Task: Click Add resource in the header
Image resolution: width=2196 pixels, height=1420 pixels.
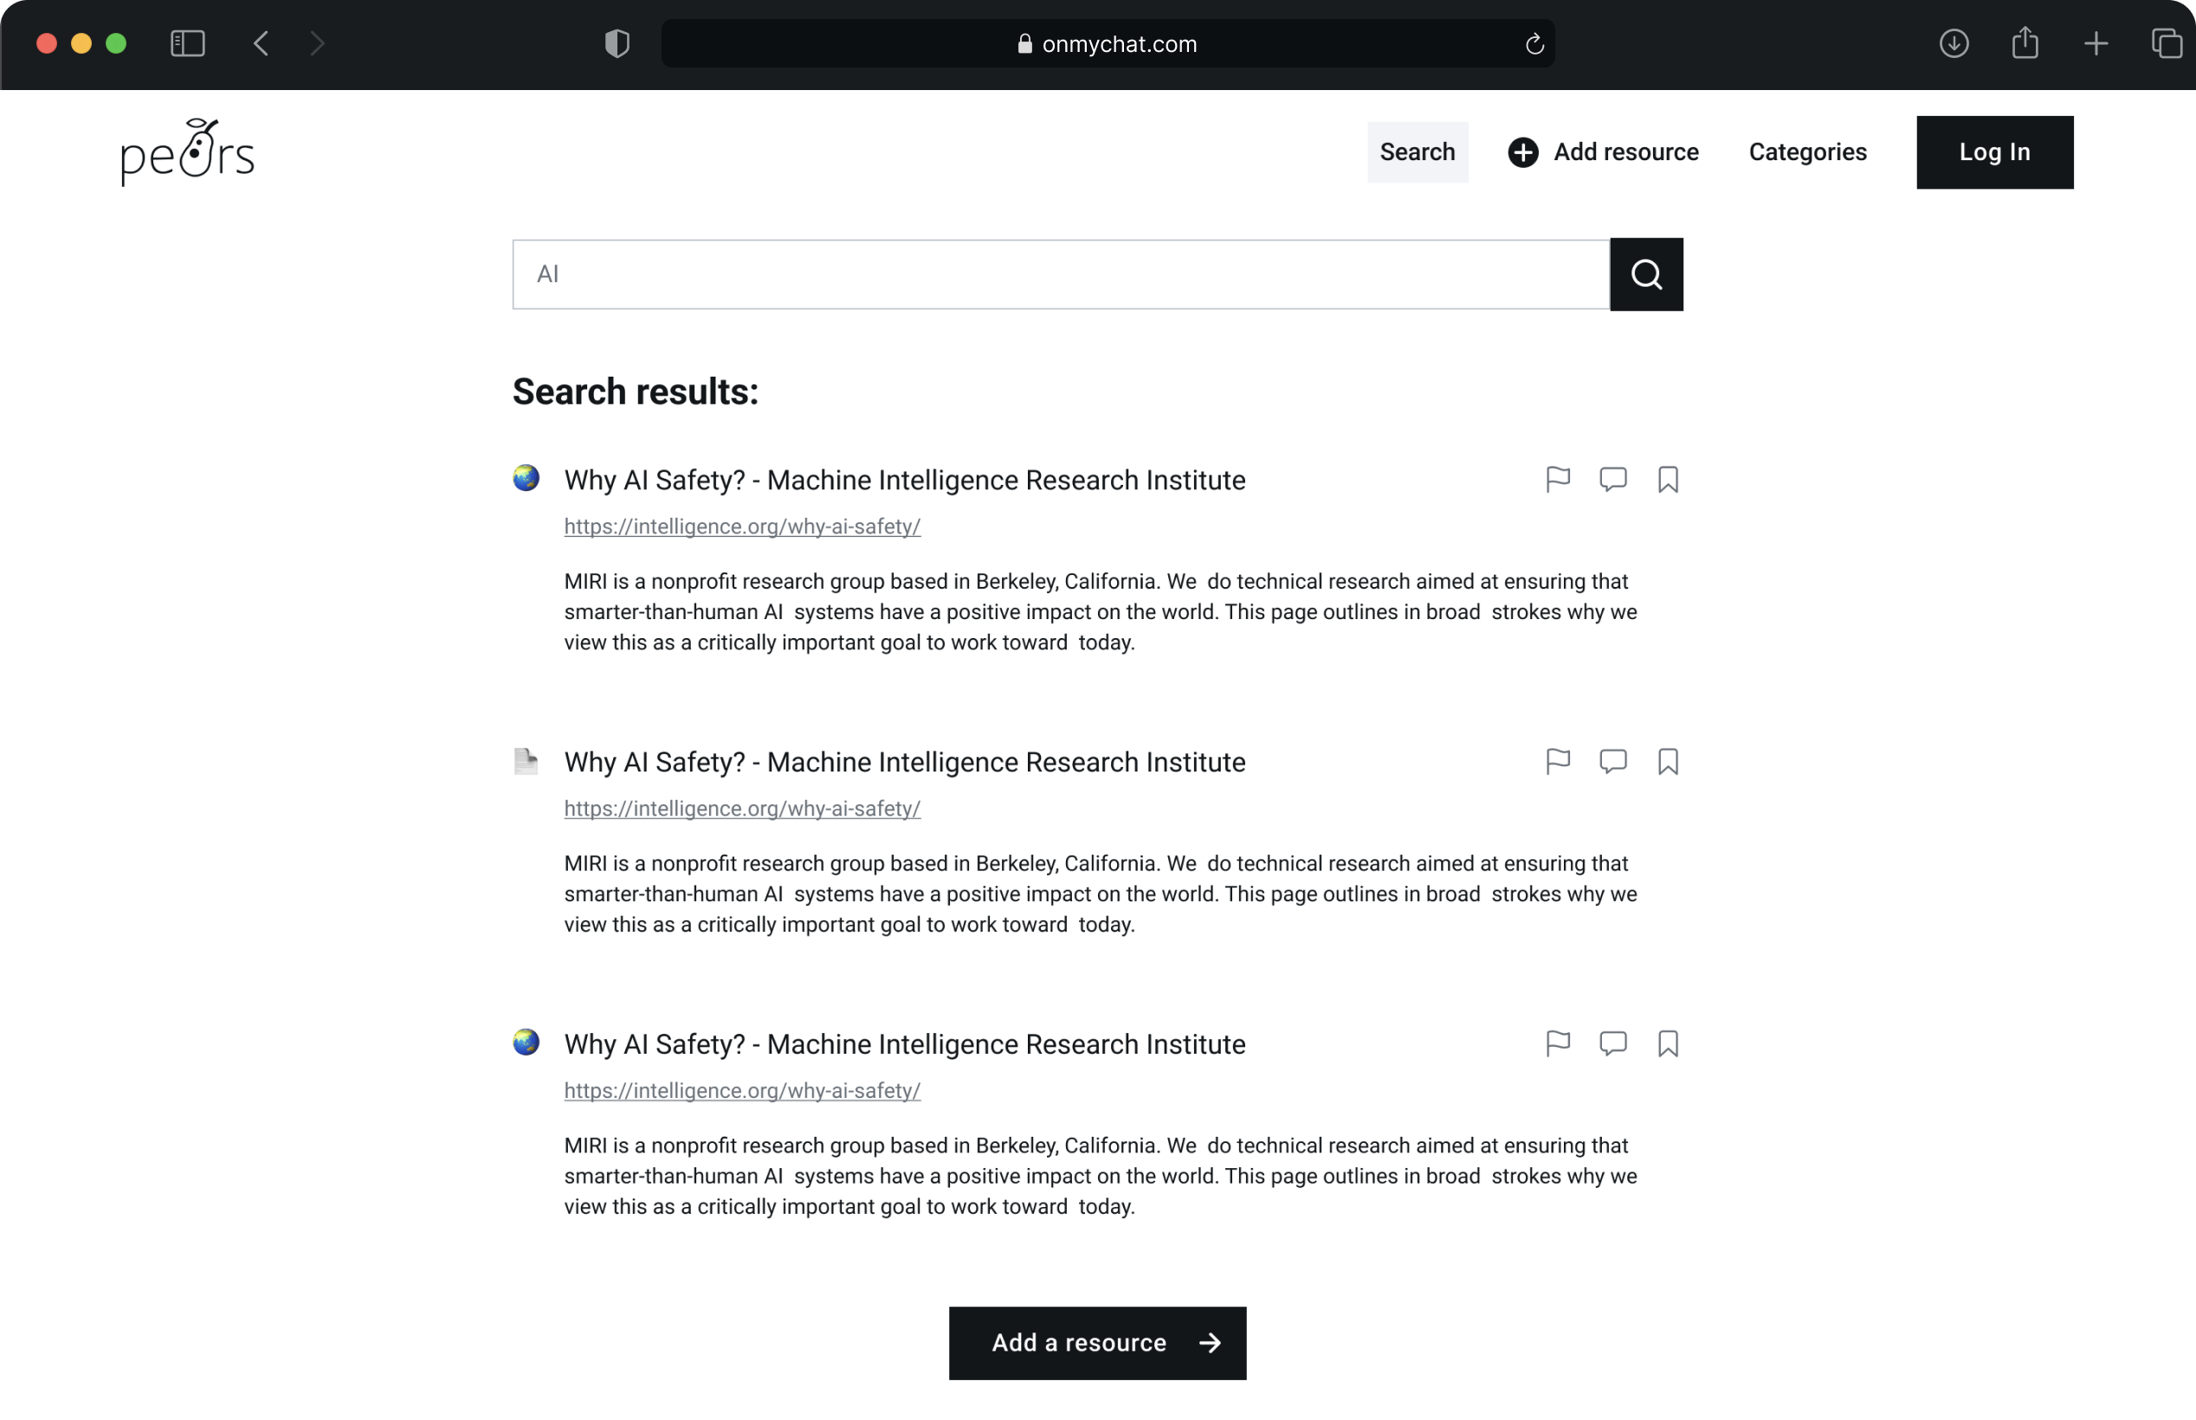Action: [1603, 152]
